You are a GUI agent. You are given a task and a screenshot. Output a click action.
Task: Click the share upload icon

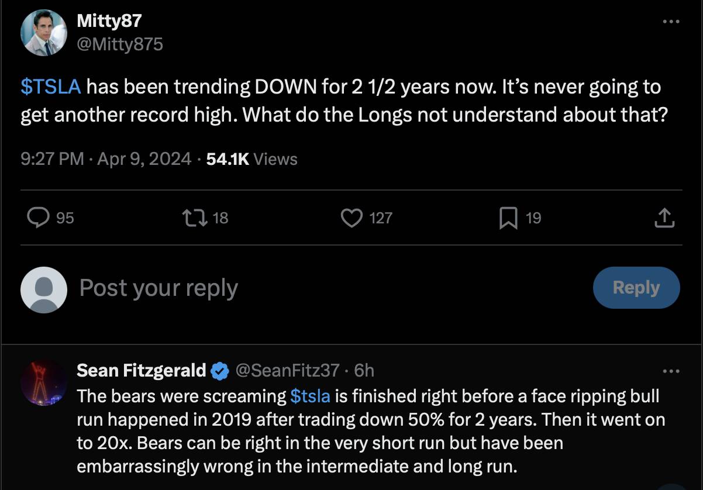pyautogui.click(x=664, y=218)
